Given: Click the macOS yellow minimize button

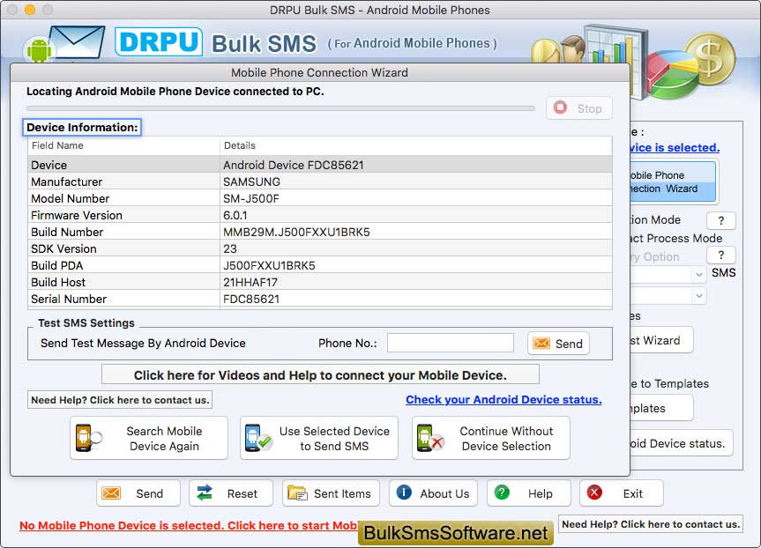Looking at the screenshot, I should click(30, 9).
